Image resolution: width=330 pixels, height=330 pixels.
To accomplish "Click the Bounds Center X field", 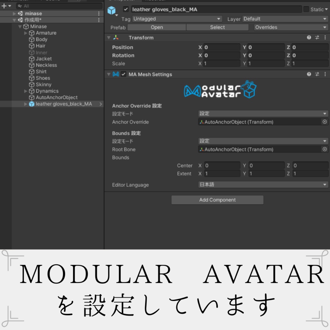I will point(222,166).
